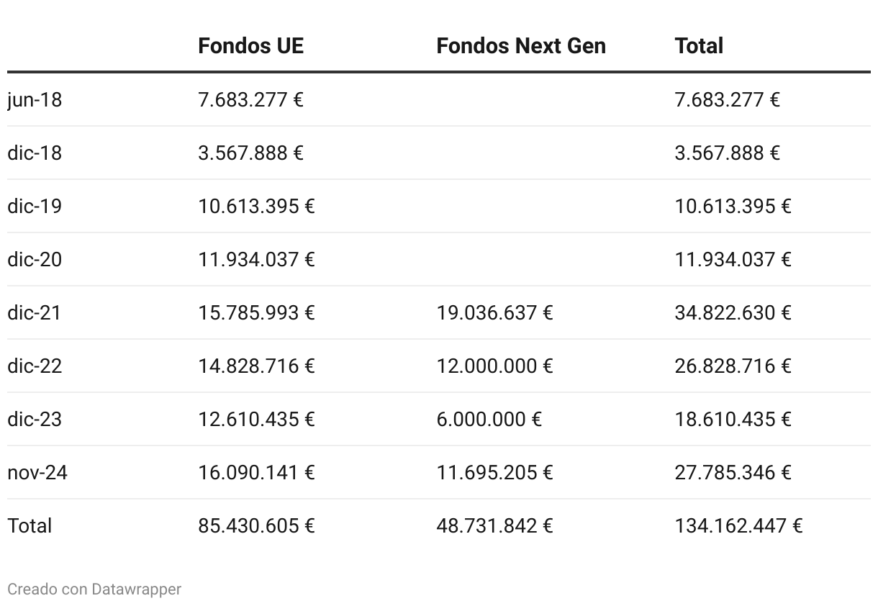Click the dic-19 row label
Screen dimensions: 878x606
click(x=35, y=206)
